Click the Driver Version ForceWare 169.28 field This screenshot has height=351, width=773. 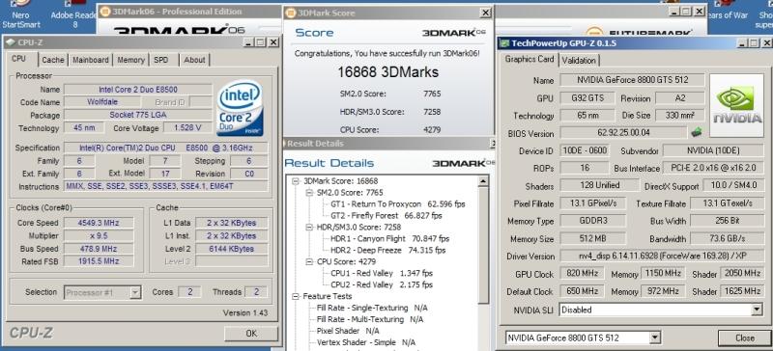pos(662,256)
